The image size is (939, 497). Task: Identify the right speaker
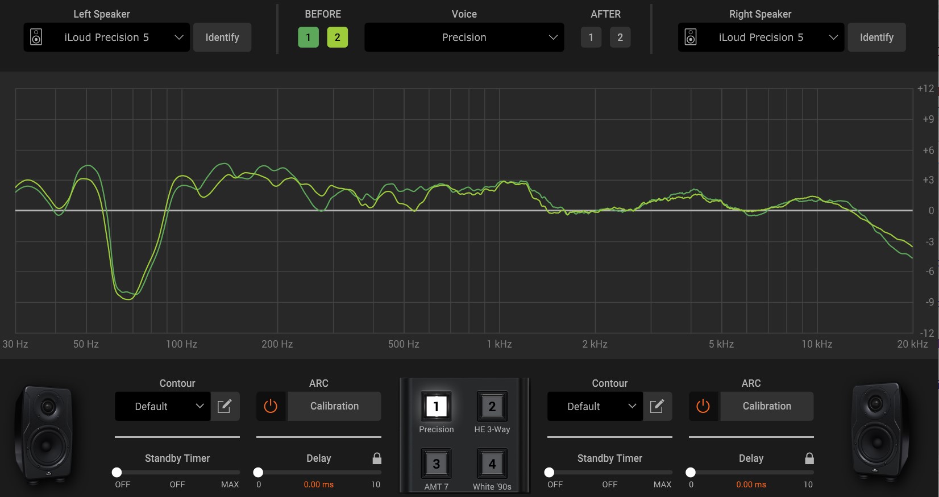876,37
